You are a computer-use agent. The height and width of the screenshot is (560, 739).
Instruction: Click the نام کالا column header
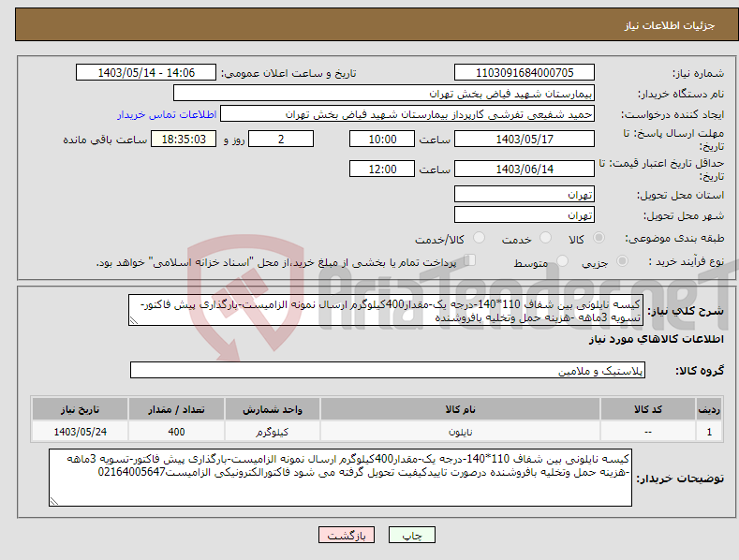click(460, 409)
